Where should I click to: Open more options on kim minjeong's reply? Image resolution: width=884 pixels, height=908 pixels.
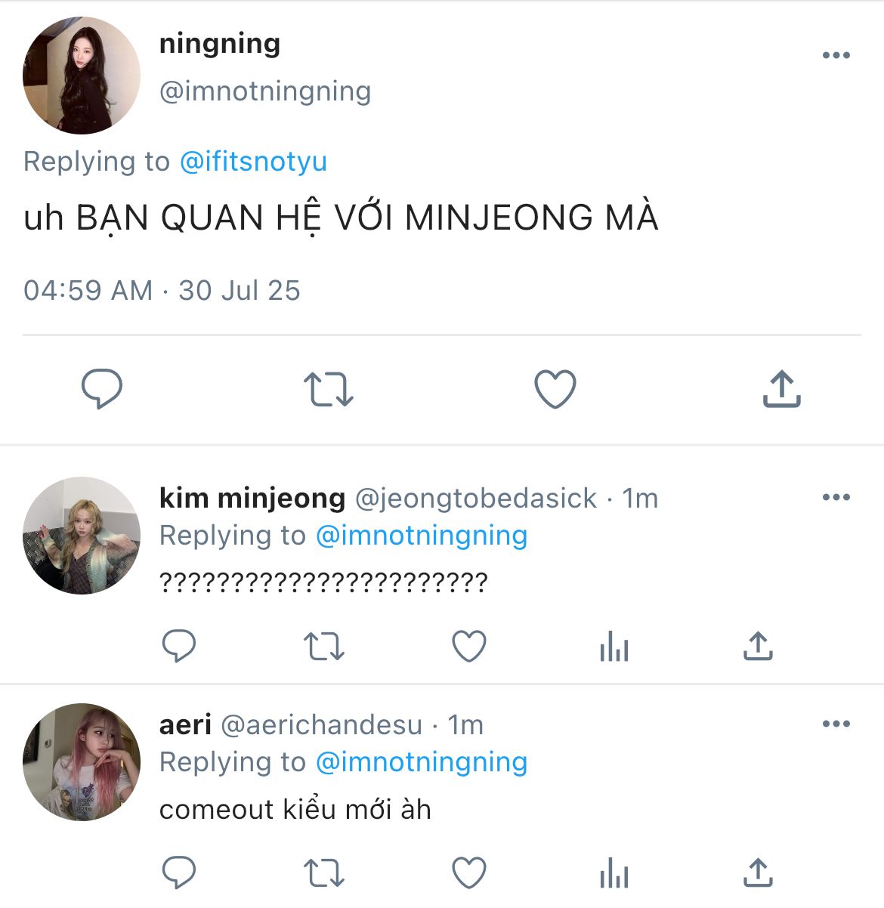[x=836, y=497]
